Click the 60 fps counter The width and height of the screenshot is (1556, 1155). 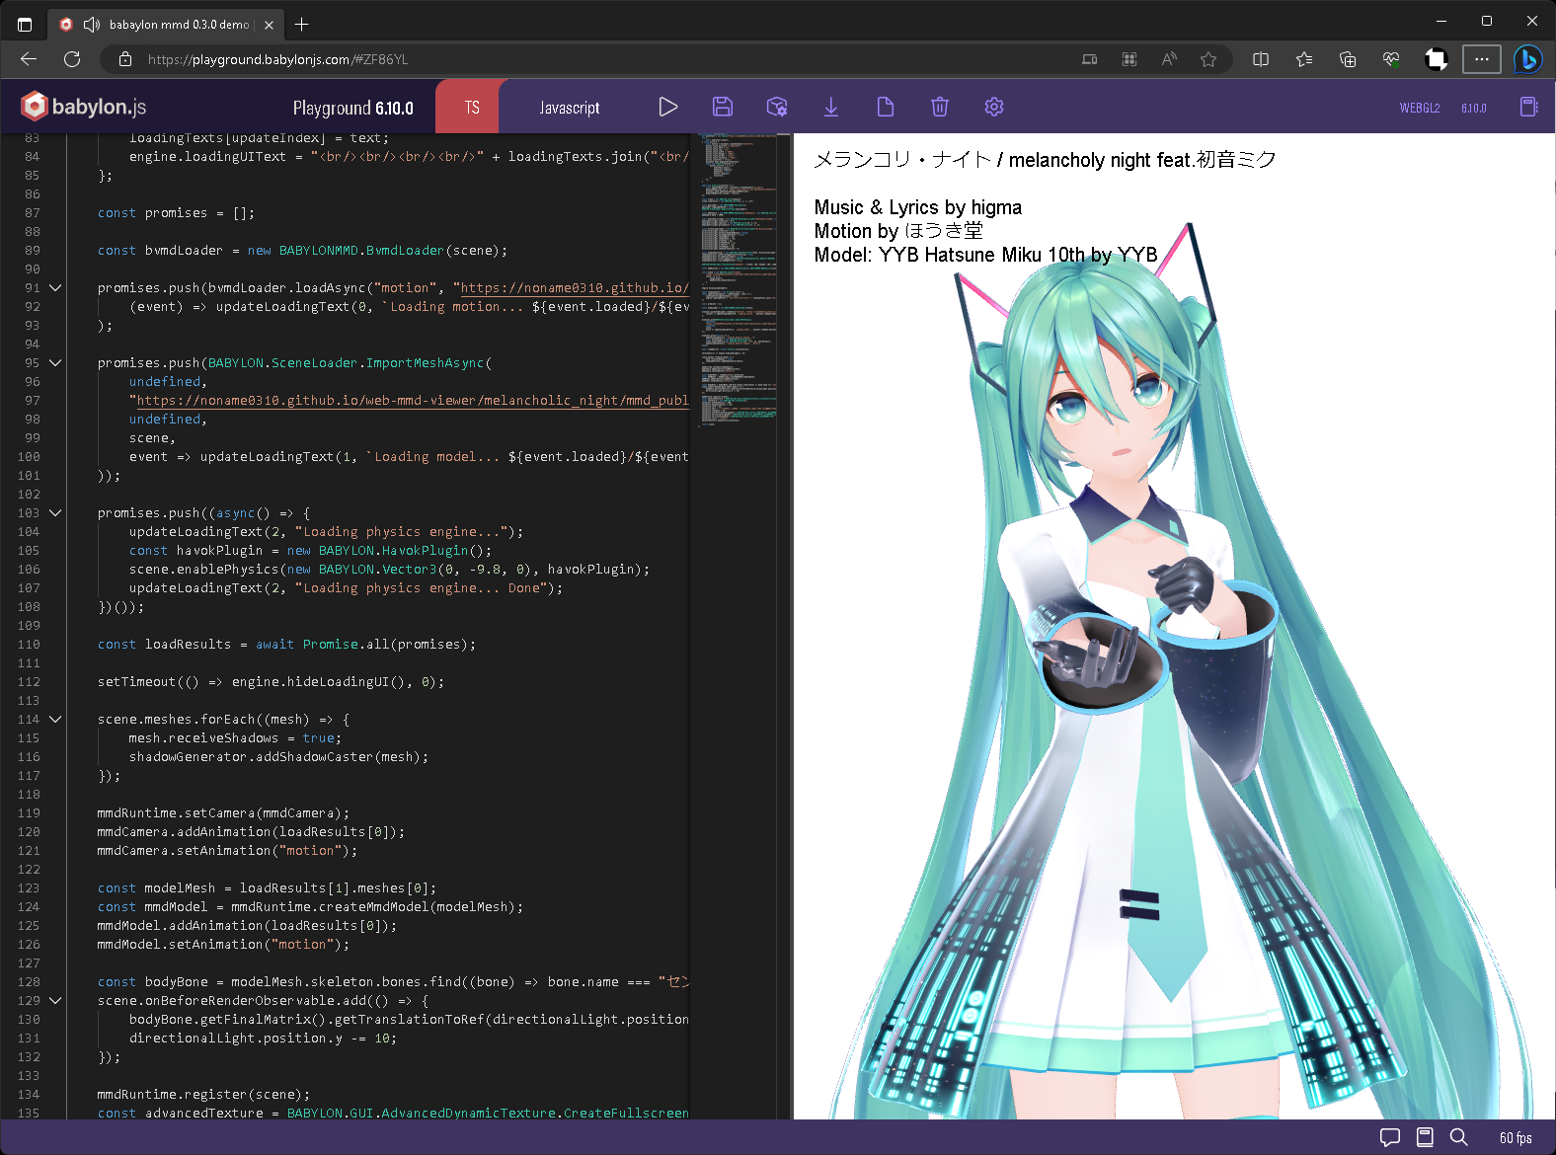[1516, 1138]
